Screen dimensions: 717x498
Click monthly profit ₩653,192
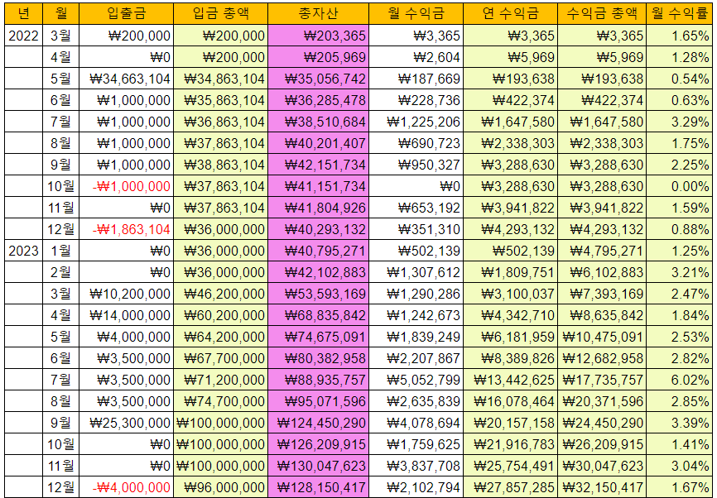(x=416, y=208)
